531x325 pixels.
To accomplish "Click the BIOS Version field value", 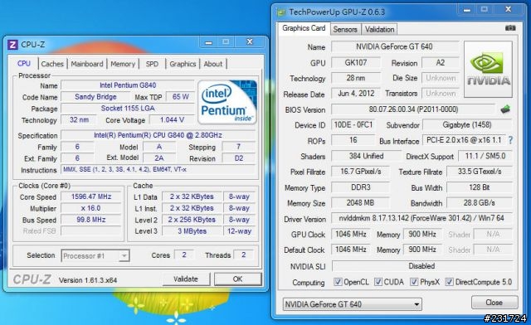I will coord(413,109).
